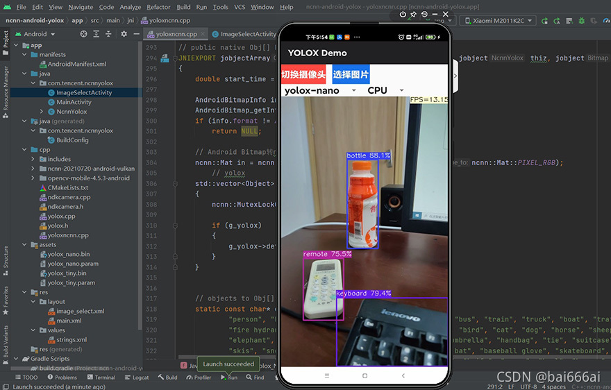Close the yoloxncnn.cpp editor tab

pos(203,34)
